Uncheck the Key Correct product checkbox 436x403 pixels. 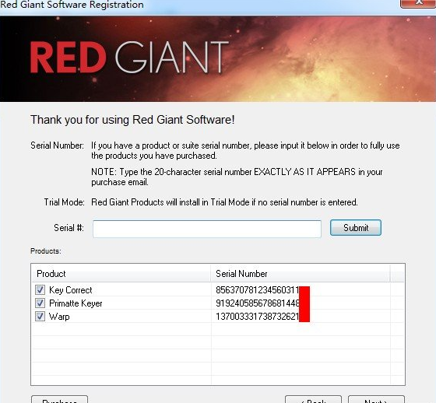tap(40, 289)
